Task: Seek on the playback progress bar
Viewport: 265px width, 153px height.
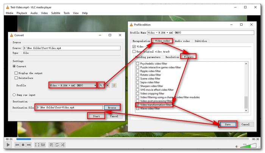Action: pyautogui.click(x=132, y=139)
